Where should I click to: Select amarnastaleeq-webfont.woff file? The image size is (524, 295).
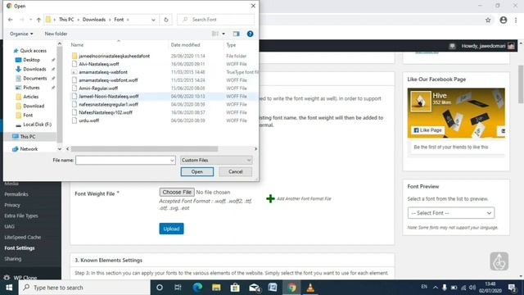[x=108, y=80]
